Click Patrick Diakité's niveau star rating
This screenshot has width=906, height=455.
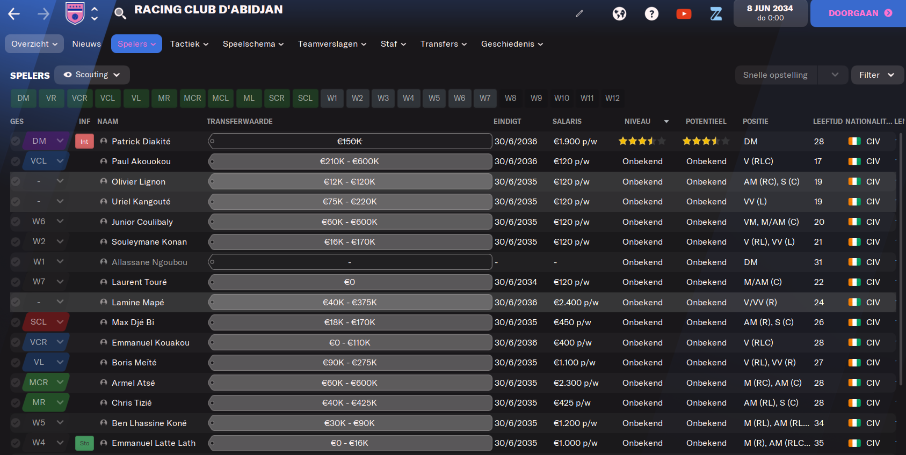642,141
